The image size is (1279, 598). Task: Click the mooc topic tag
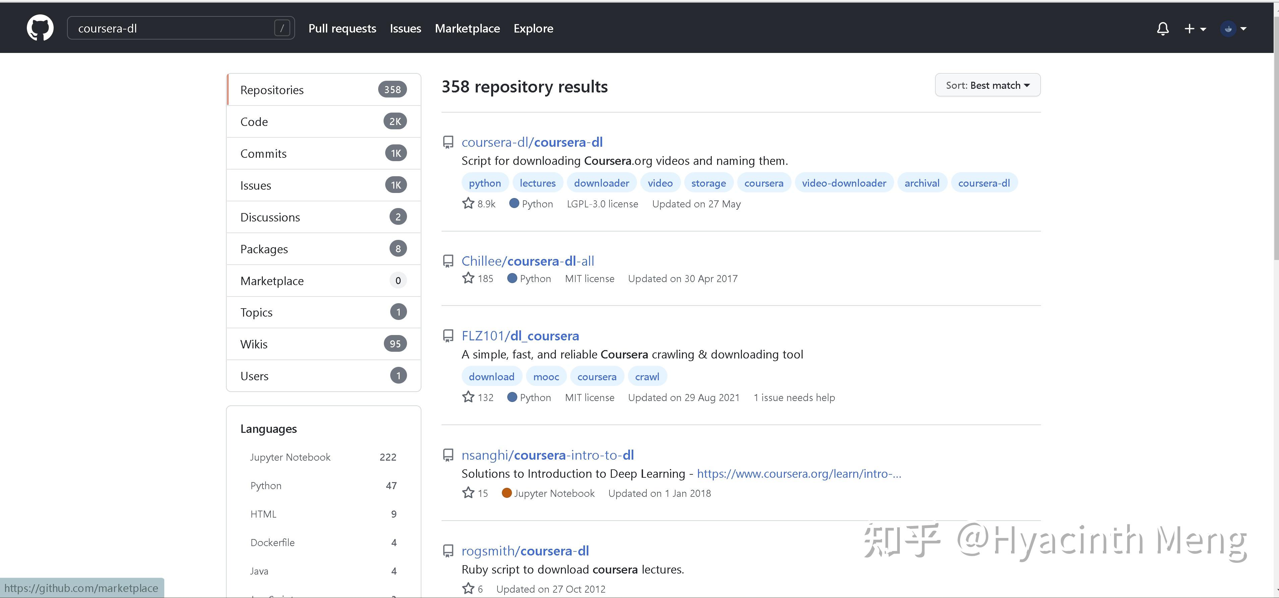pyautogui.click(x=546, y=377)
